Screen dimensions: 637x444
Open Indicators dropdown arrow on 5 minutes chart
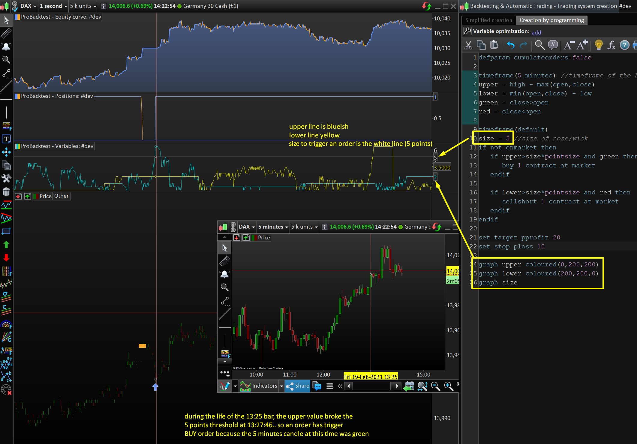(x=281, y=386)
